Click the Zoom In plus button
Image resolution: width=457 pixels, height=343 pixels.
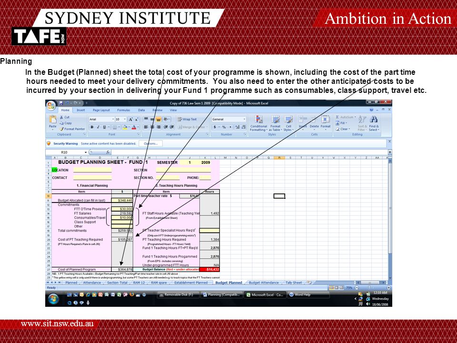(388, 288)
